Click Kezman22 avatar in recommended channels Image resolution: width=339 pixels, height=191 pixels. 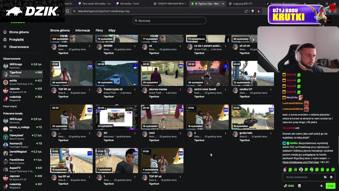point(6,145)
